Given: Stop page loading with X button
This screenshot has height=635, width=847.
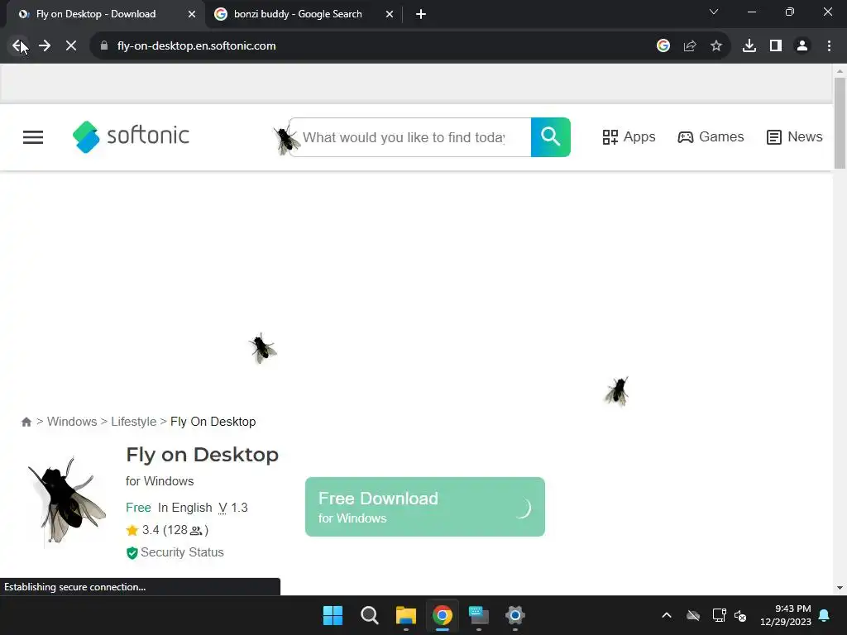Looking at the screenshot, I should [71, 46].
